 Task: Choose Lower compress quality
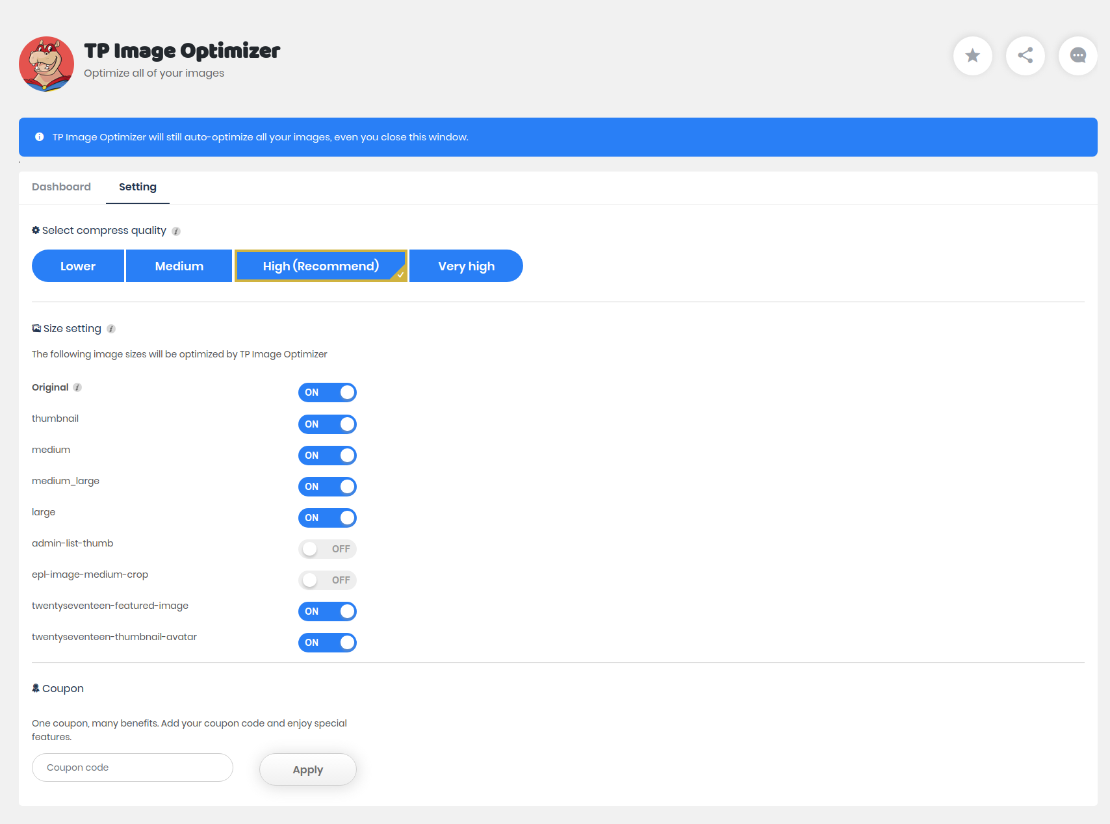[x=78, y=266]
